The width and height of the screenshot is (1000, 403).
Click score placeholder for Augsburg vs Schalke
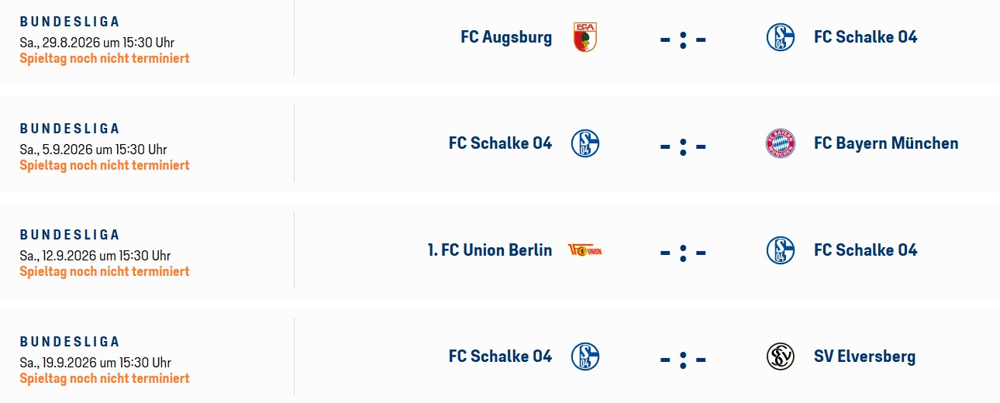[683, 39]
